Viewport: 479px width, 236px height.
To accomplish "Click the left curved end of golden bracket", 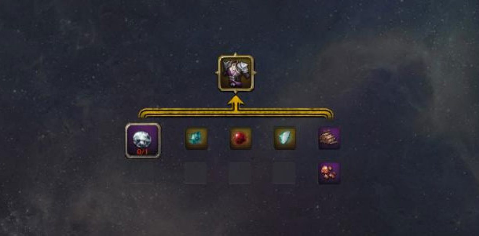I will point(142,114).
